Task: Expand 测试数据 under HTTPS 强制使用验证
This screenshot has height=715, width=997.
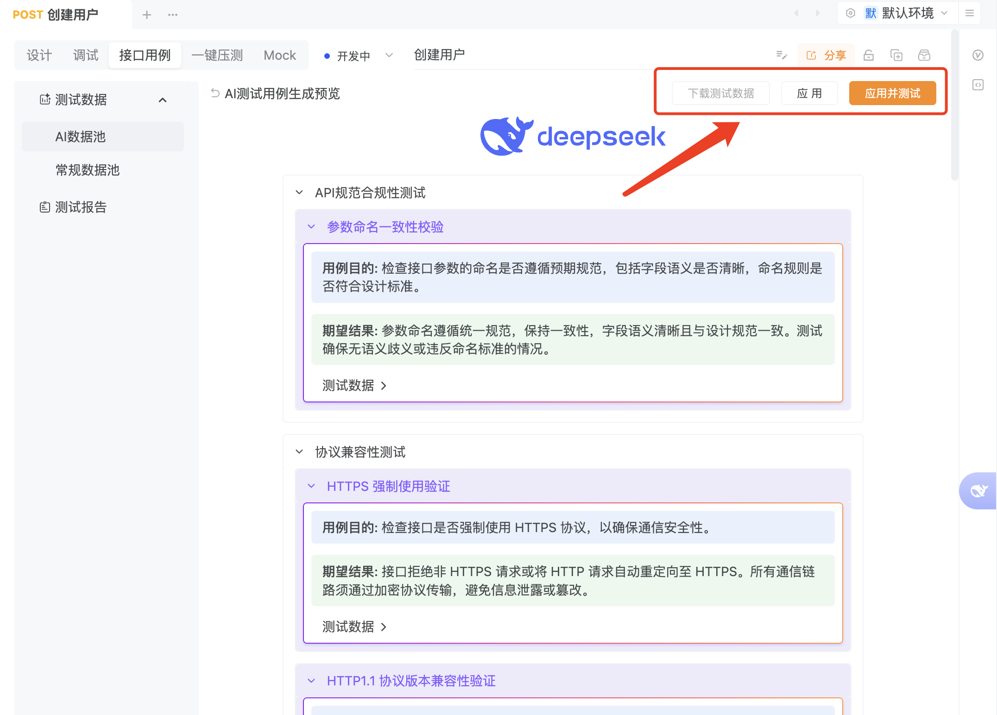Action: pos(354,627)
